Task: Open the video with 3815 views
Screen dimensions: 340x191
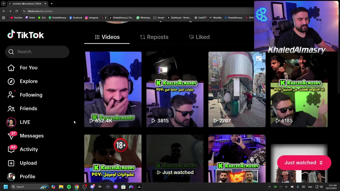Action: [x=175, y=89]
